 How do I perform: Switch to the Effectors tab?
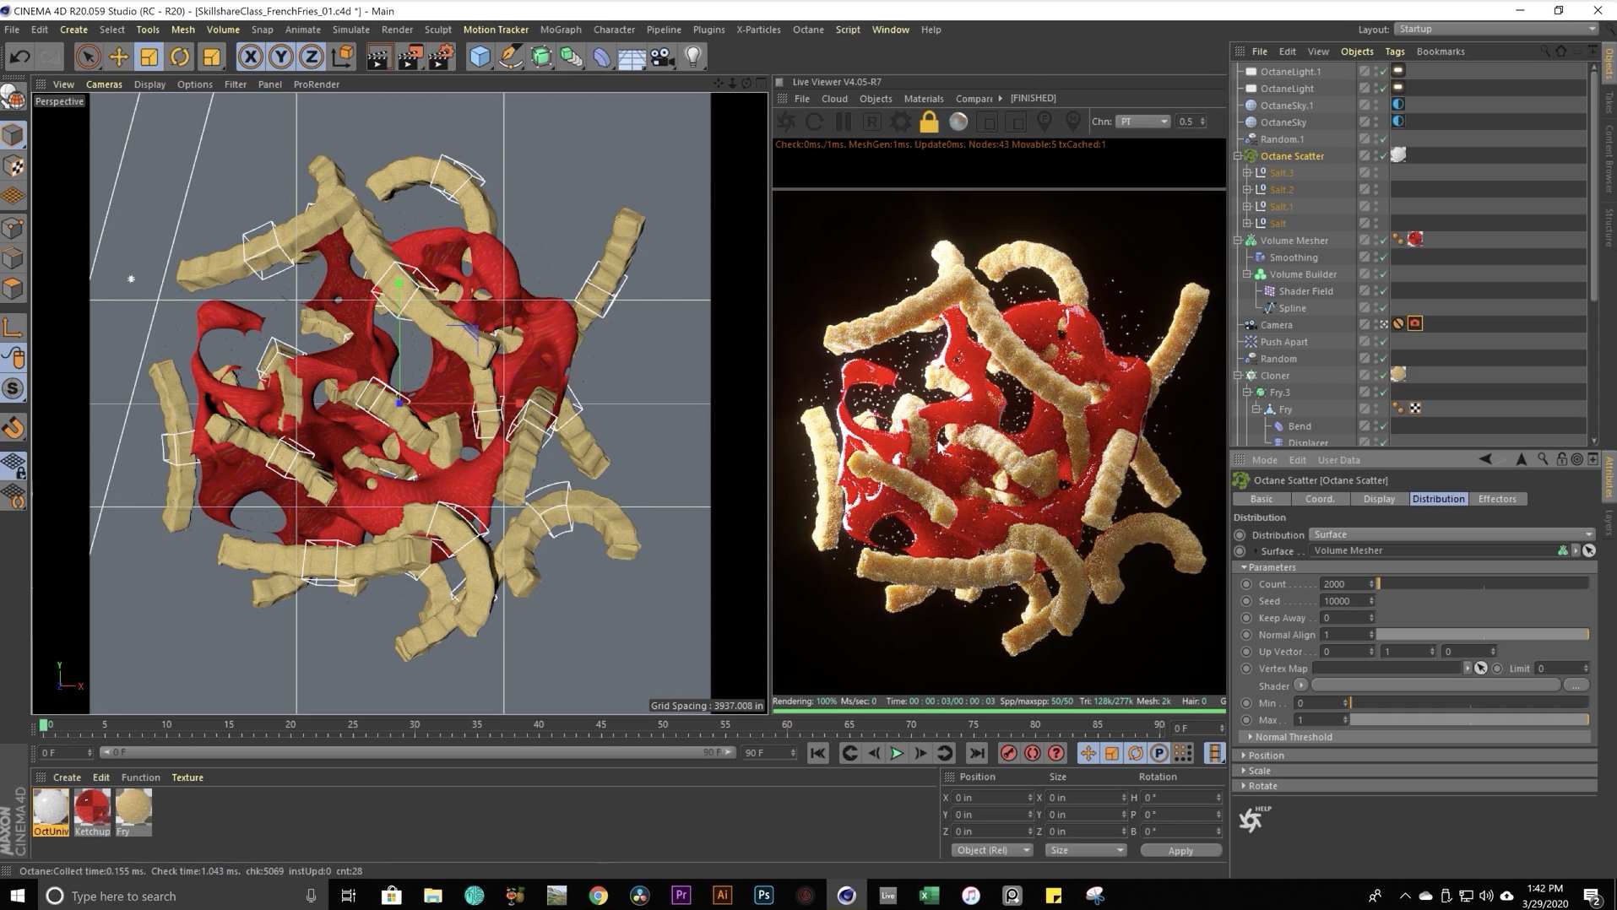coord(1496,499)
